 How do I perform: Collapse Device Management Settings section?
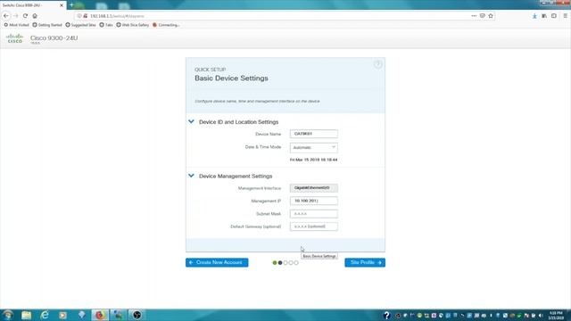click(191, 176)
